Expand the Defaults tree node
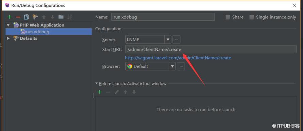 click(x=8, y=38)
